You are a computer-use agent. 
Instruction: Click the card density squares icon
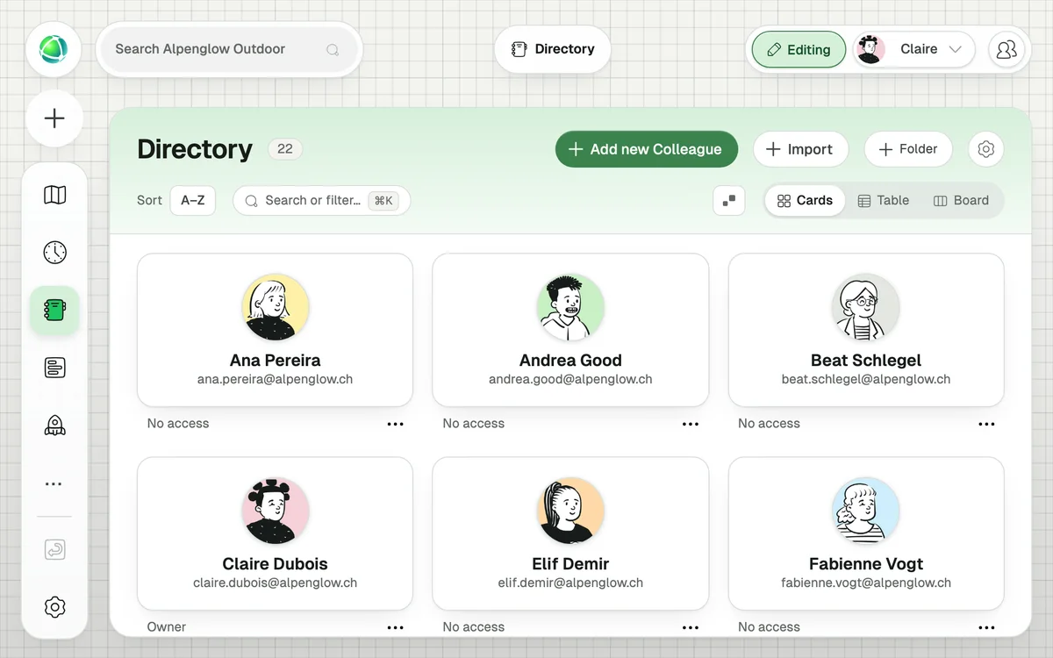729,200
